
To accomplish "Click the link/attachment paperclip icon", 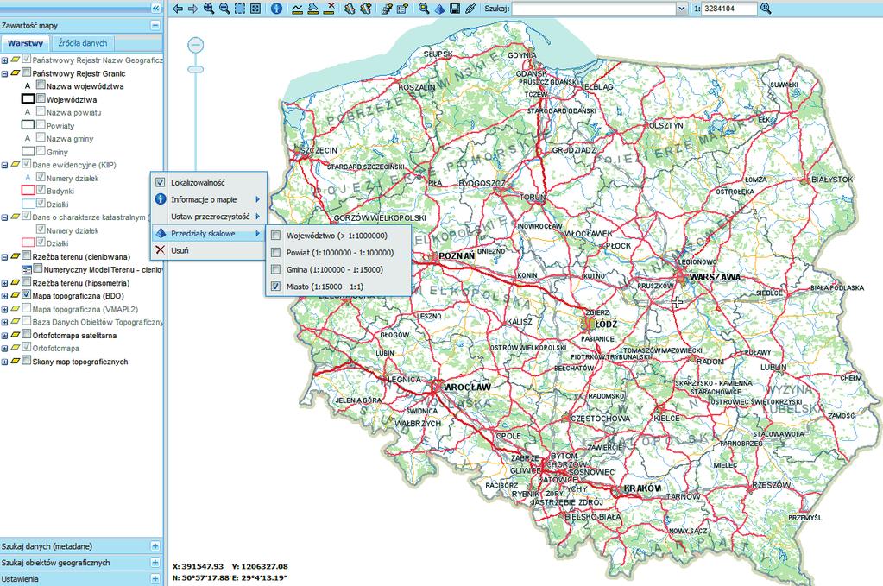I will click(x=470, y=9).
